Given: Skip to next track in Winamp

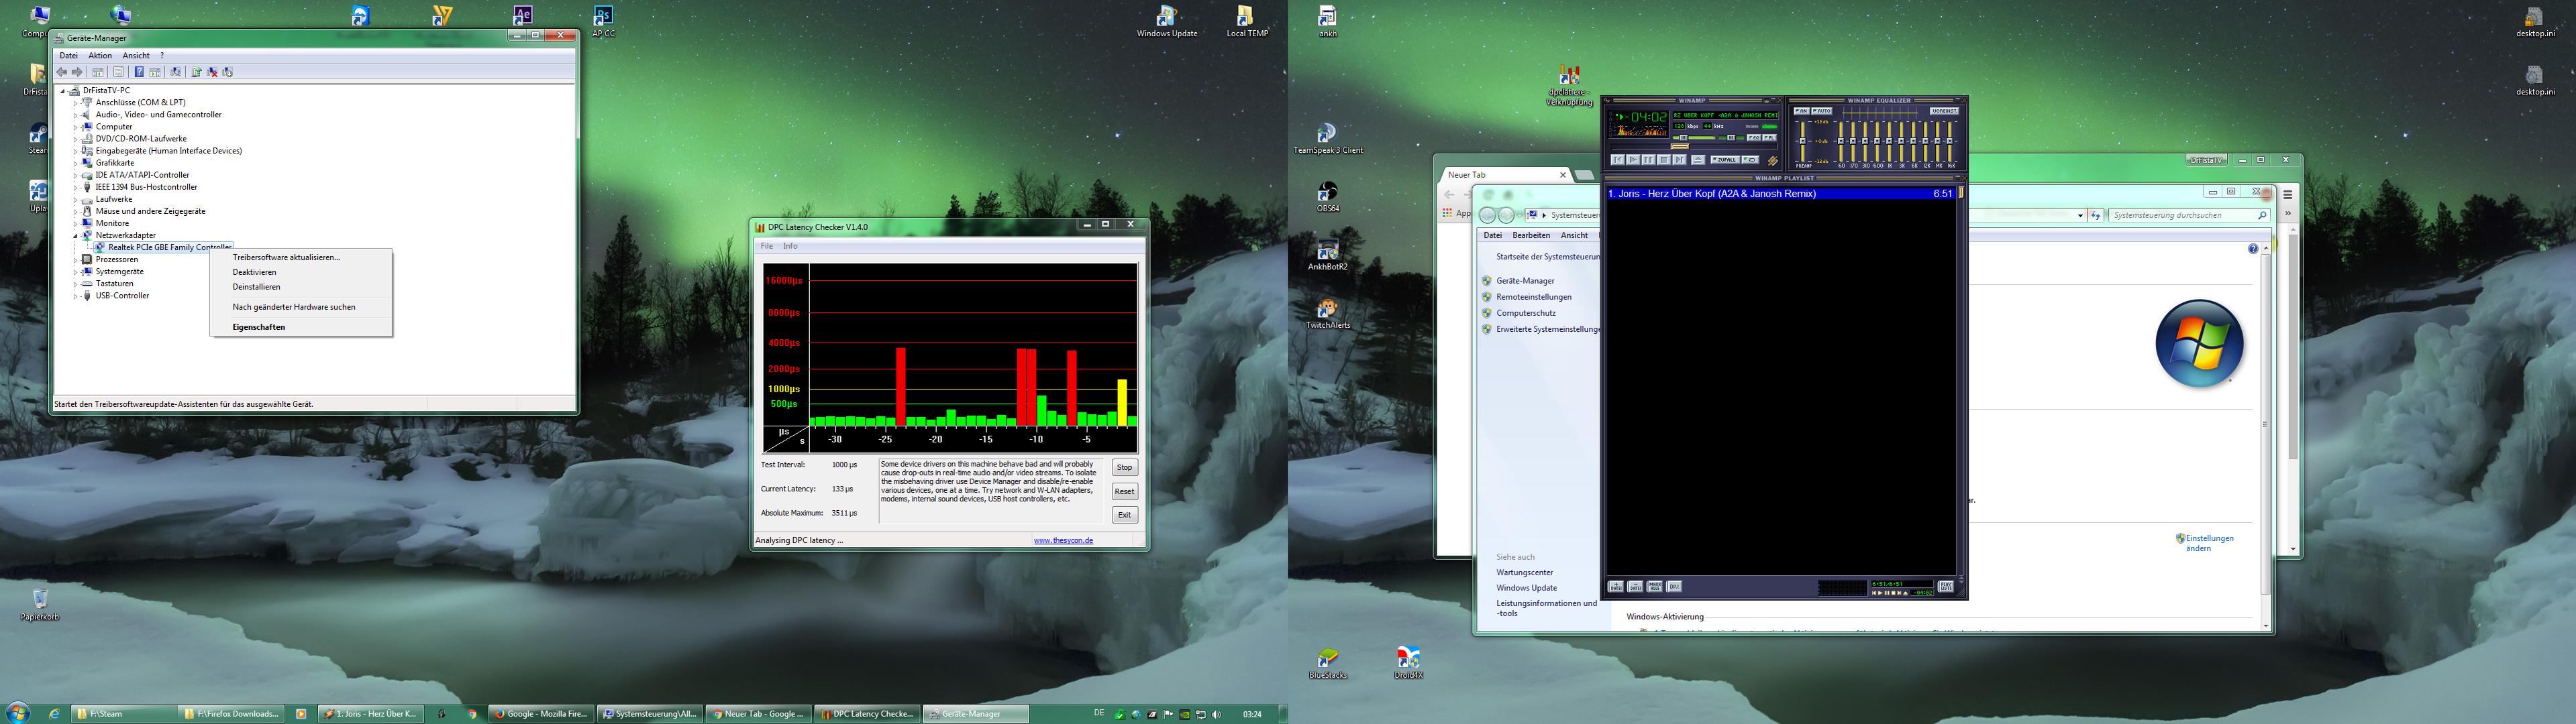Looking at the screenshot, I should [1680, 160].
